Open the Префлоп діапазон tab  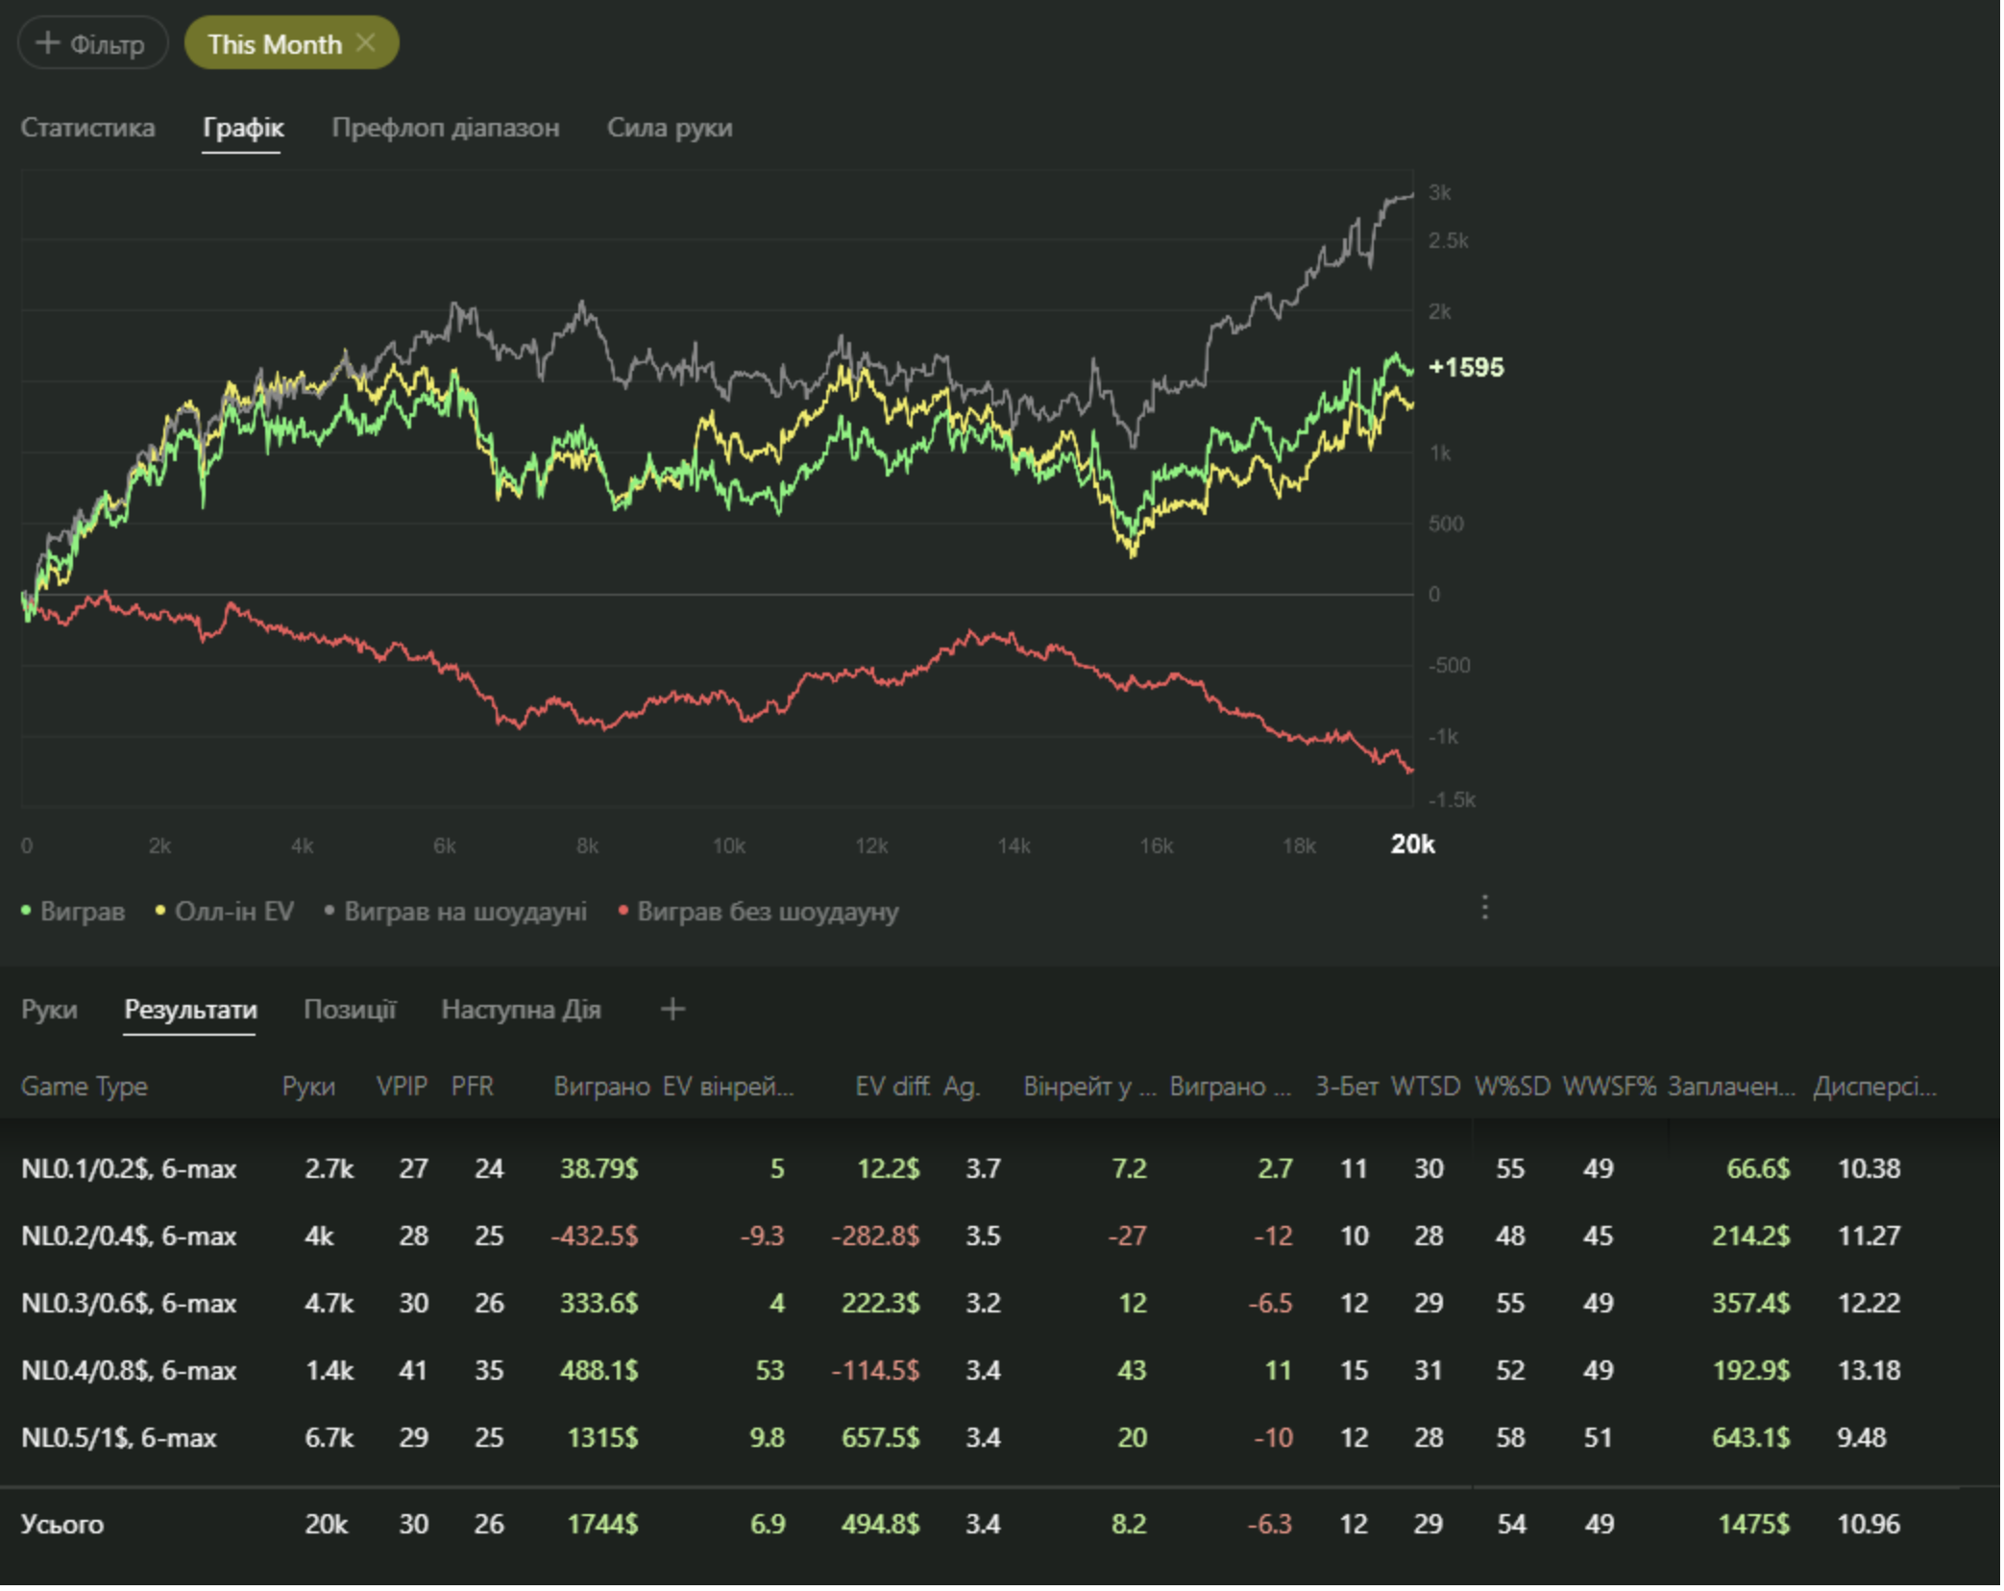click(445, 128)
